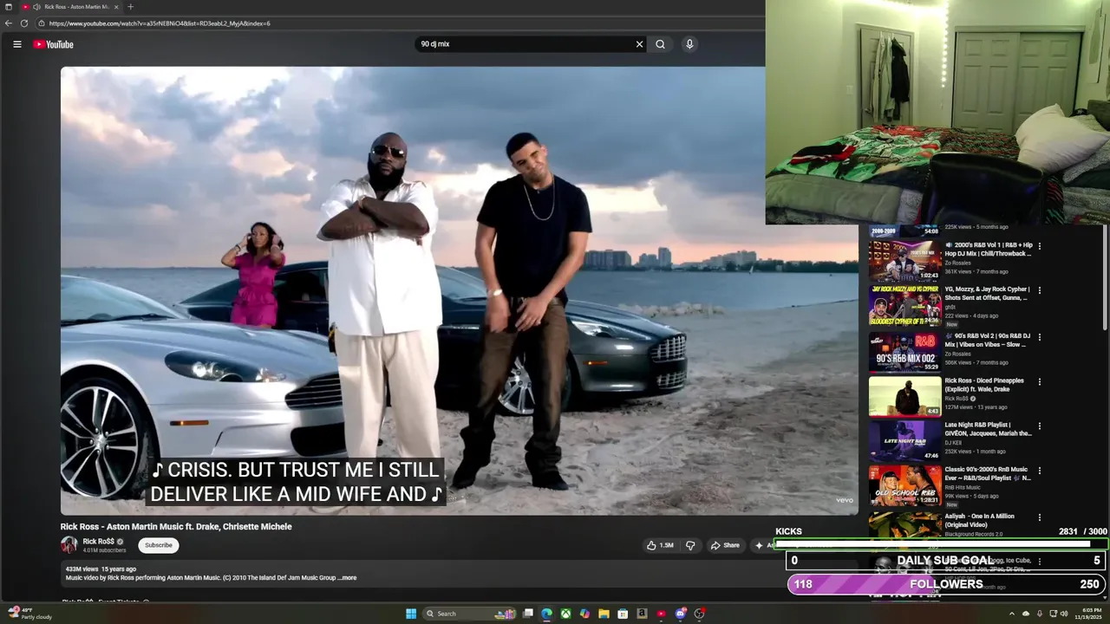Image resolution: width=1110 pixels, height=624 pixels.
Task: Open '2000's R&B Vol 1' video thumbnail
Action: click(904, 260)
